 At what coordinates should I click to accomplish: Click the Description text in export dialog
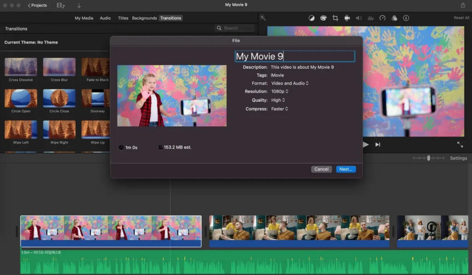(302, 67)
